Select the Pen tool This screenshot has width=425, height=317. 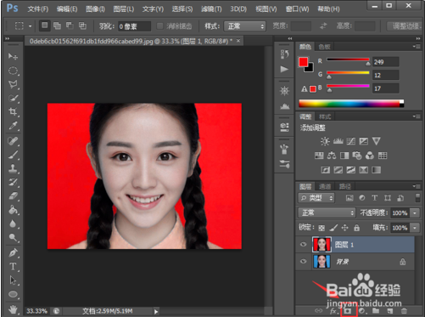click(x=13, y=252)
